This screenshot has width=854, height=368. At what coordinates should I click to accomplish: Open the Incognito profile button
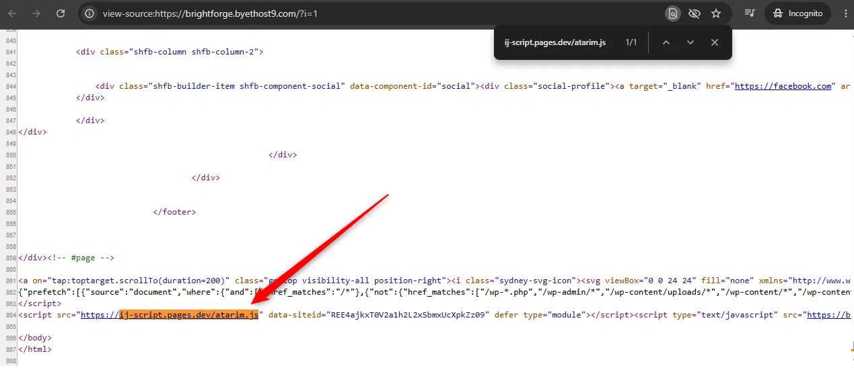click(797, 13)
